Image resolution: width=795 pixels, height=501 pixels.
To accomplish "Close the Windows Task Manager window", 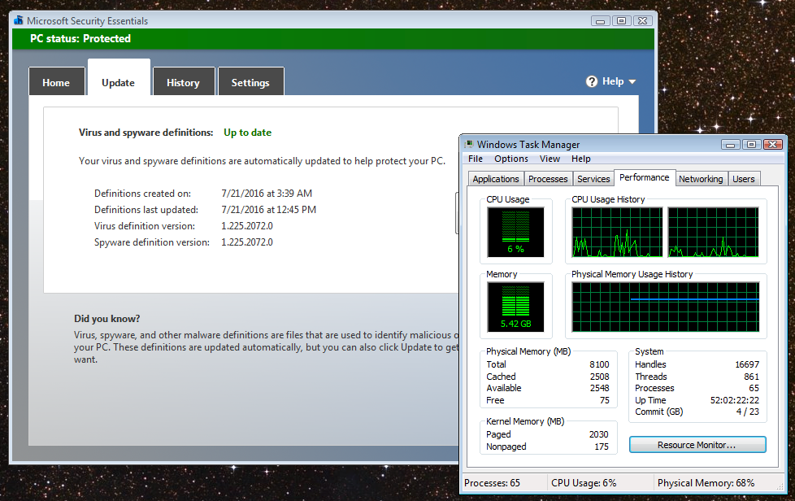I will click(x=773, y=145).
